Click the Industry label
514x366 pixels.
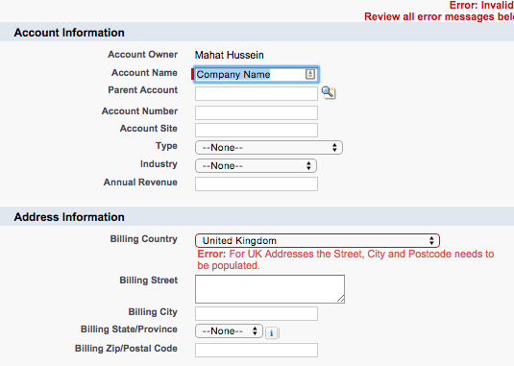[x=159, y=164]
